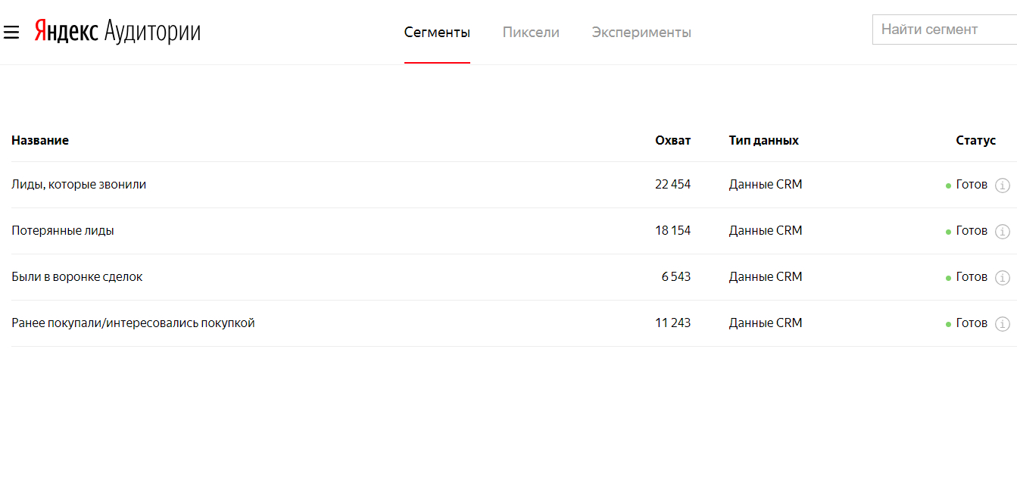
Task: Select segment Были в воронке сделок
Action: click(x=76, y=276)
